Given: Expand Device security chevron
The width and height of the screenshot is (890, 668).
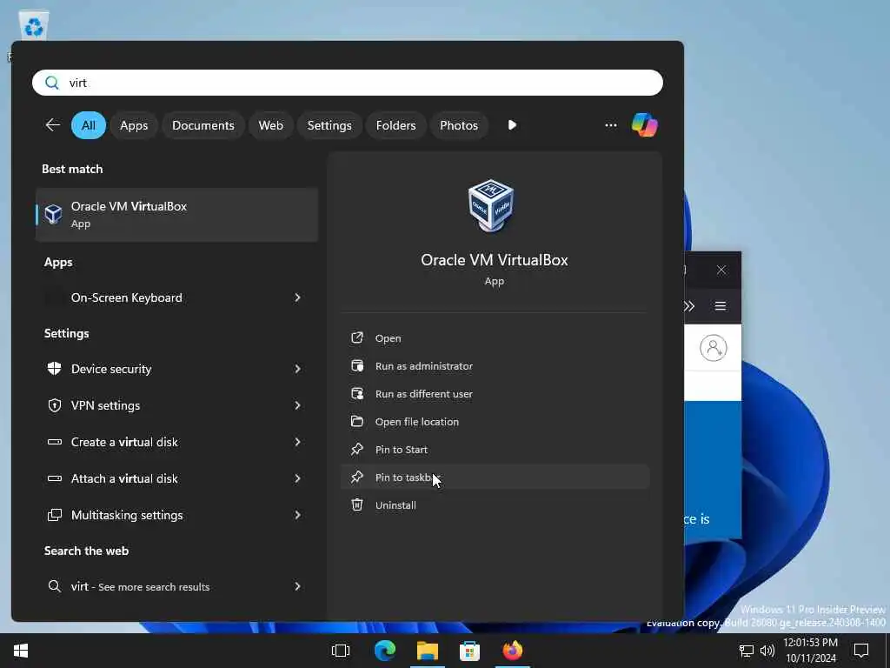Looking at the screenshot, I should coord(297,369).
